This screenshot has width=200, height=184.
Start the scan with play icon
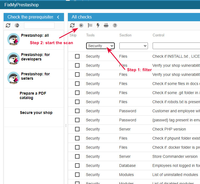click(81, 25)
